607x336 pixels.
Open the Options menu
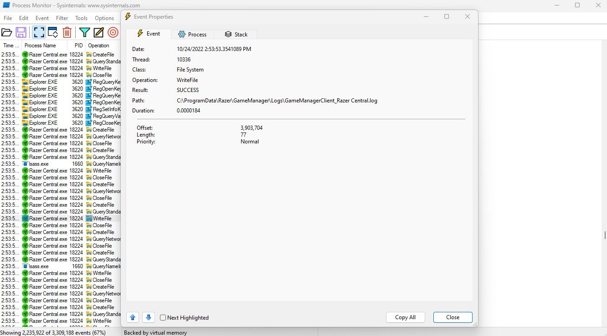click(x=104, y=18)
